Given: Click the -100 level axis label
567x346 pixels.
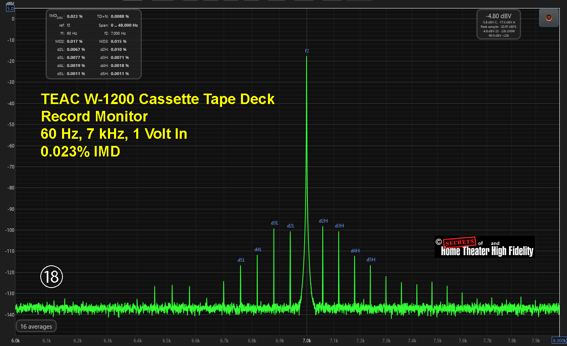Looking at the screenshot, I should tap(9, 230).
